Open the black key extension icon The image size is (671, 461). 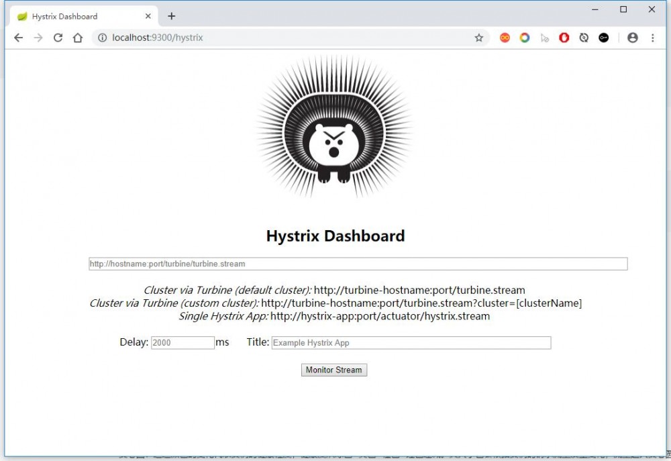click(603, 38)
